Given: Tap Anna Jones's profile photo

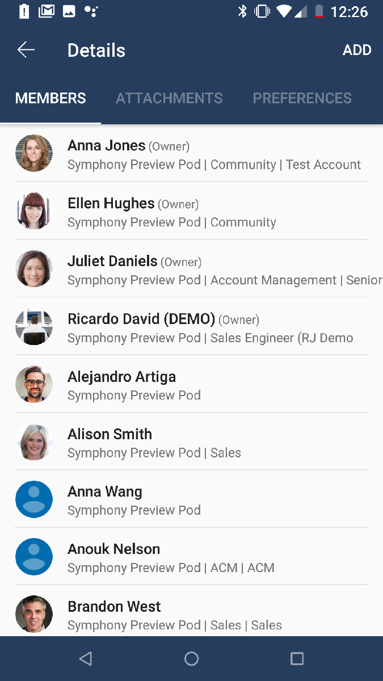Looking at the screenshot, I should (x=34, y=153).
